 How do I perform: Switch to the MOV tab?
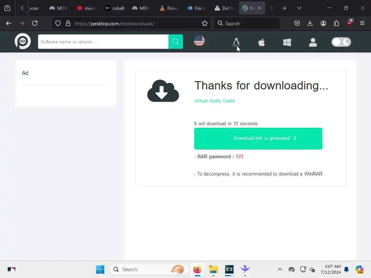(x=58, y=8)
